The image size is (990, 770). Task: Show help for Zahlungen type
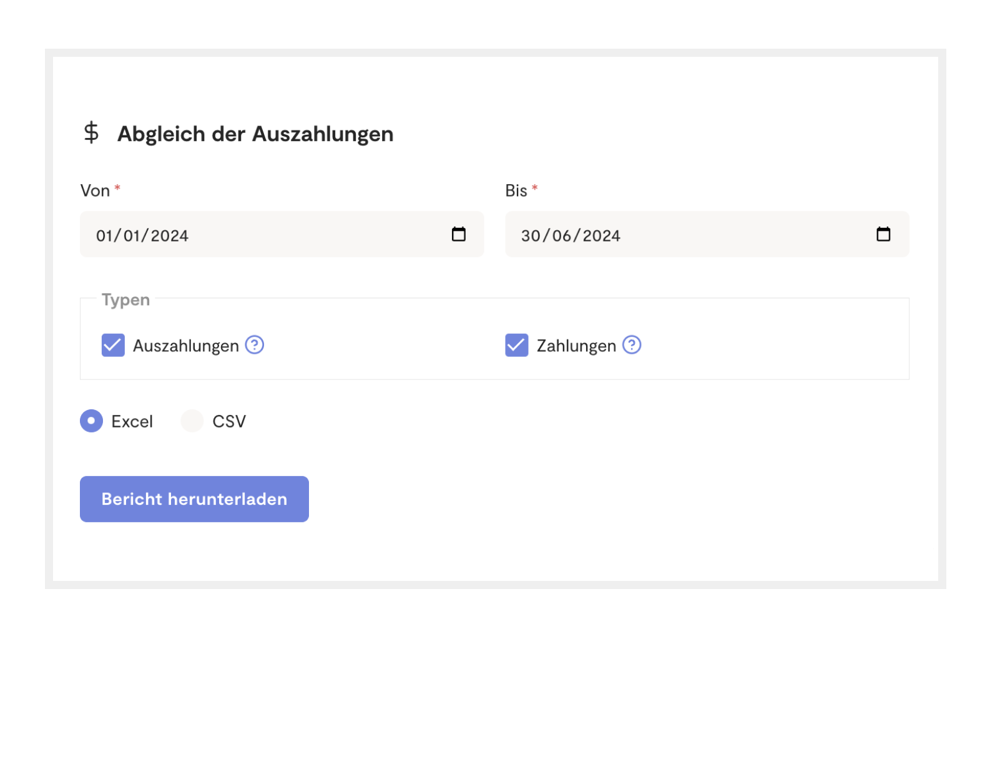(x=632, y=344)
